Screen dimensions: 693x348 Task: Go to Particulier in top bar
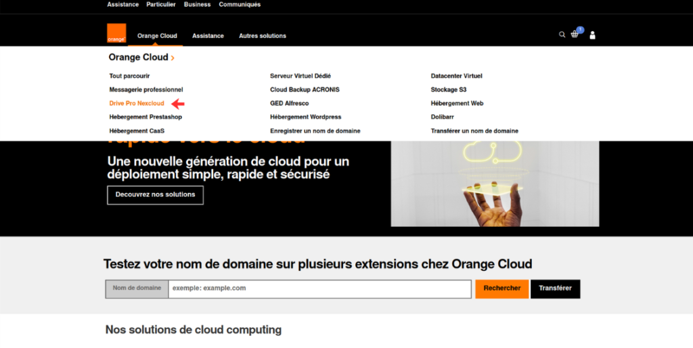[x=161, y=5]
